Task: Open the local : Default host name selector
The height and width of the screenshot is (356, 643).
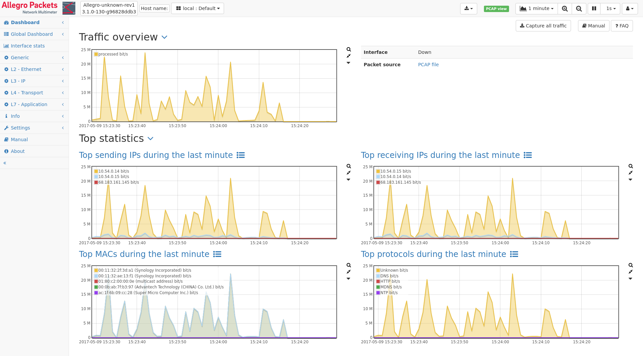Action: [x=198, y=8]
